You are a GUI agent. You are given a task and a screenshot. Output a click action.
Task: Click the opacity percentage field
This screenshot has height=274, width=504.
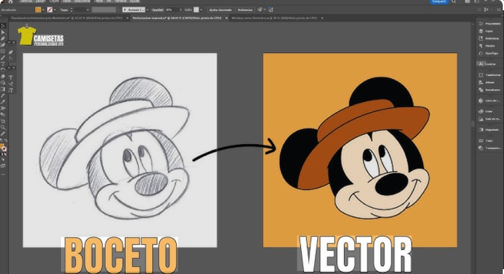[172, 10]
